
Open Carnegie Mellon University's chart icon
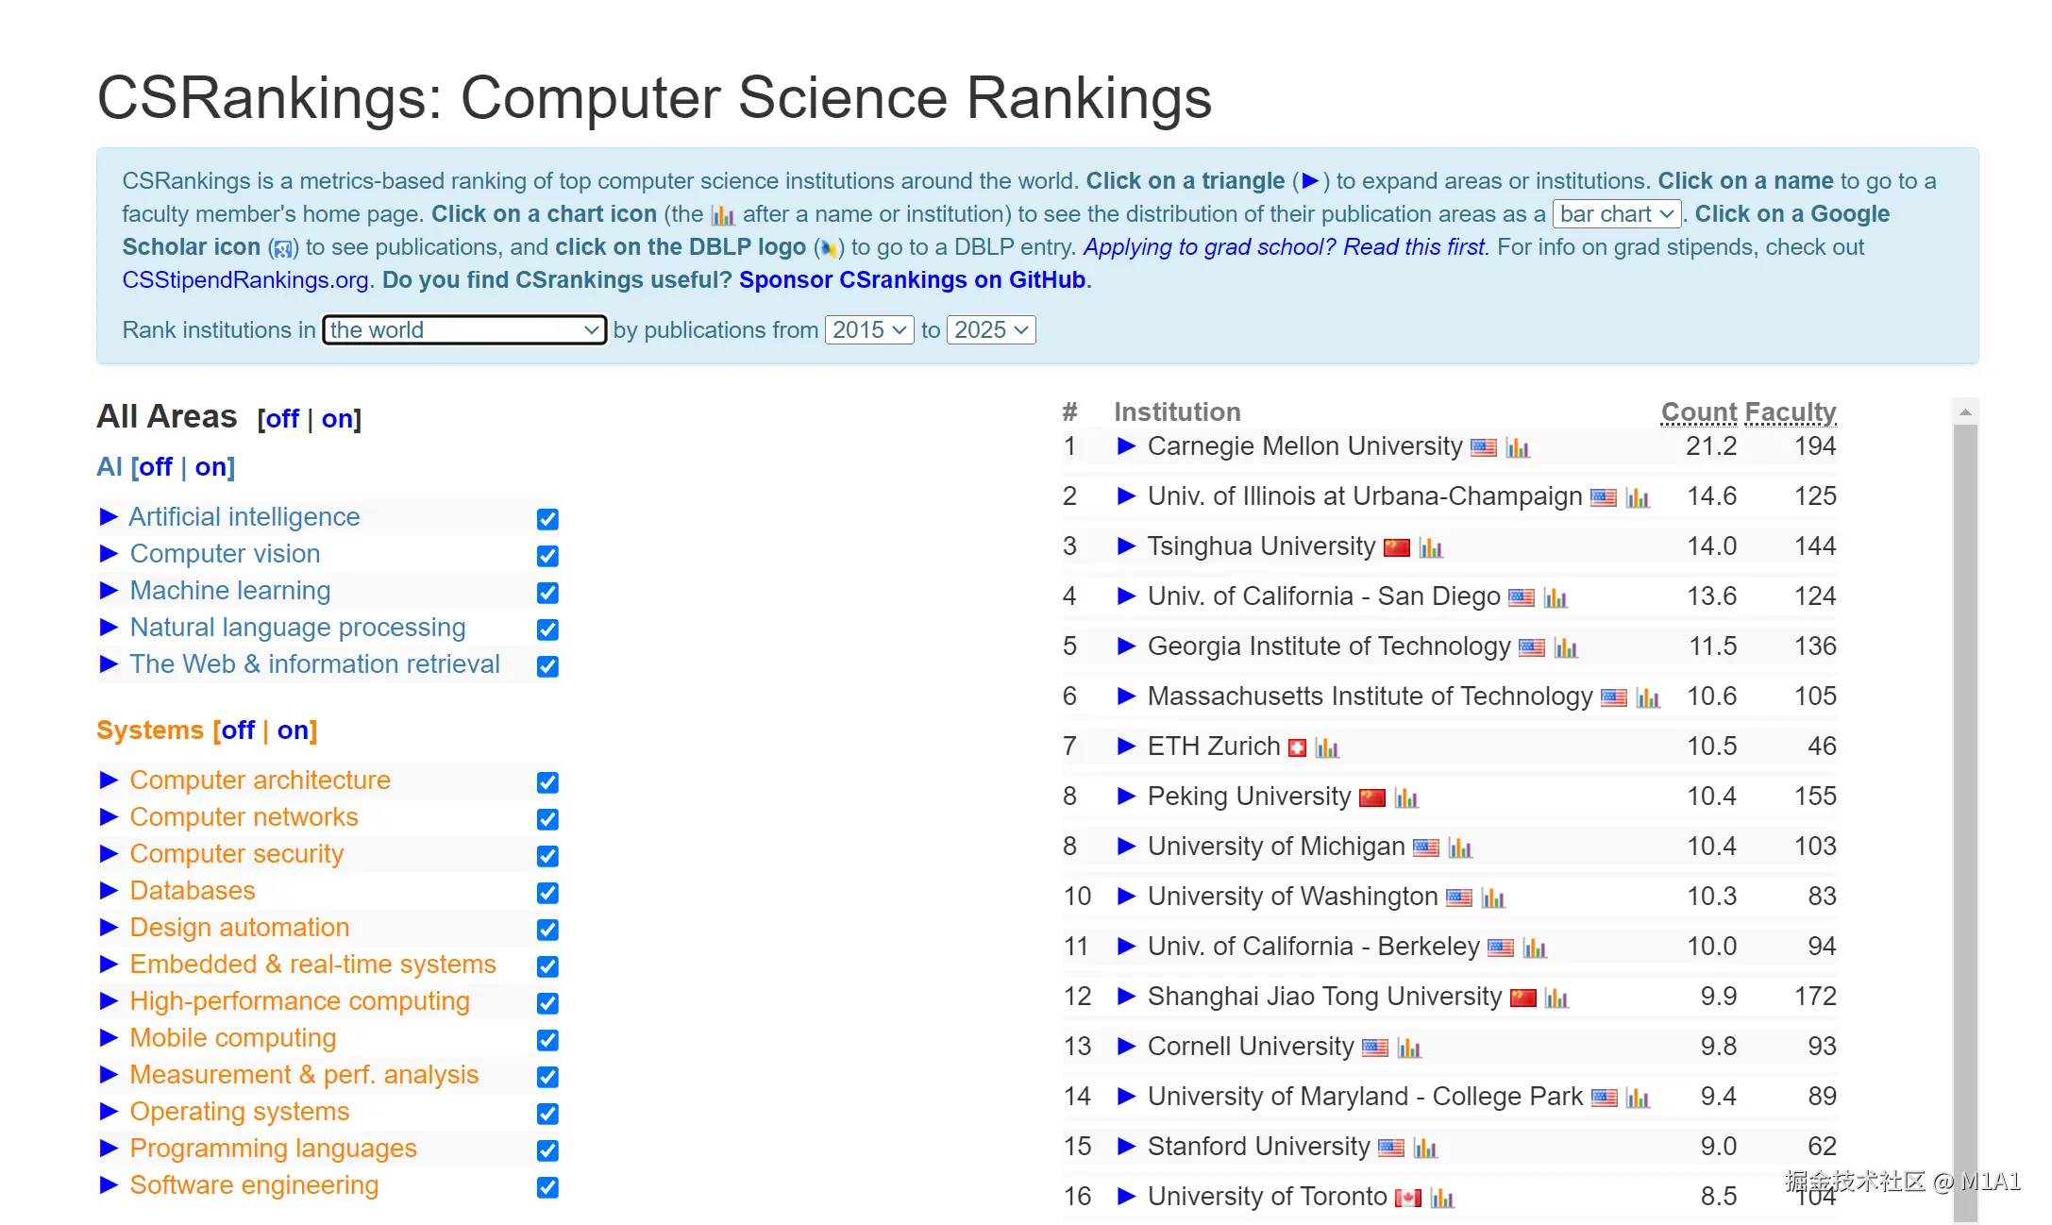pos(1517,448)
